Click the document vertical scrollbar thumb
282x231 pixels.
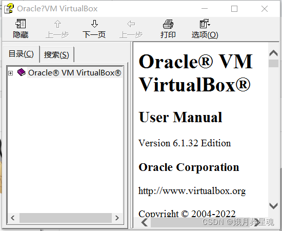point(274,64)
